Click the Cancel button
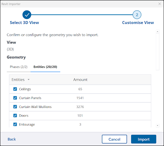Image resolution: width=164 pixels, height=146 pixels. [114, 139]
